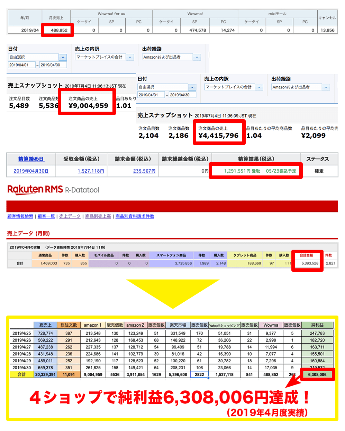Click the 2019/04/01 start date field above the 11:36:09 snapshot
Viewport: 345px width, 431px height.
(151, 95)
